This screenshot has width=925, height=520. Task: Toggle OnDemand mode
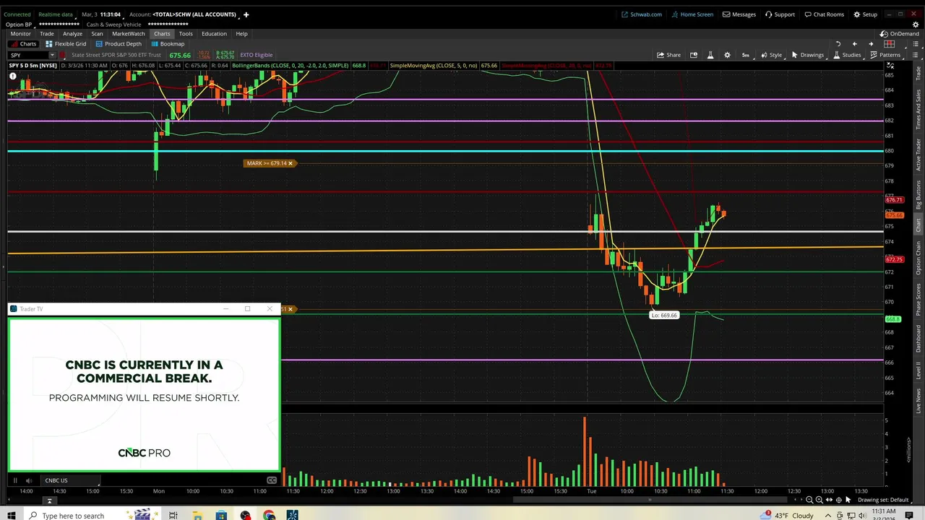click(x=900, y=34)
